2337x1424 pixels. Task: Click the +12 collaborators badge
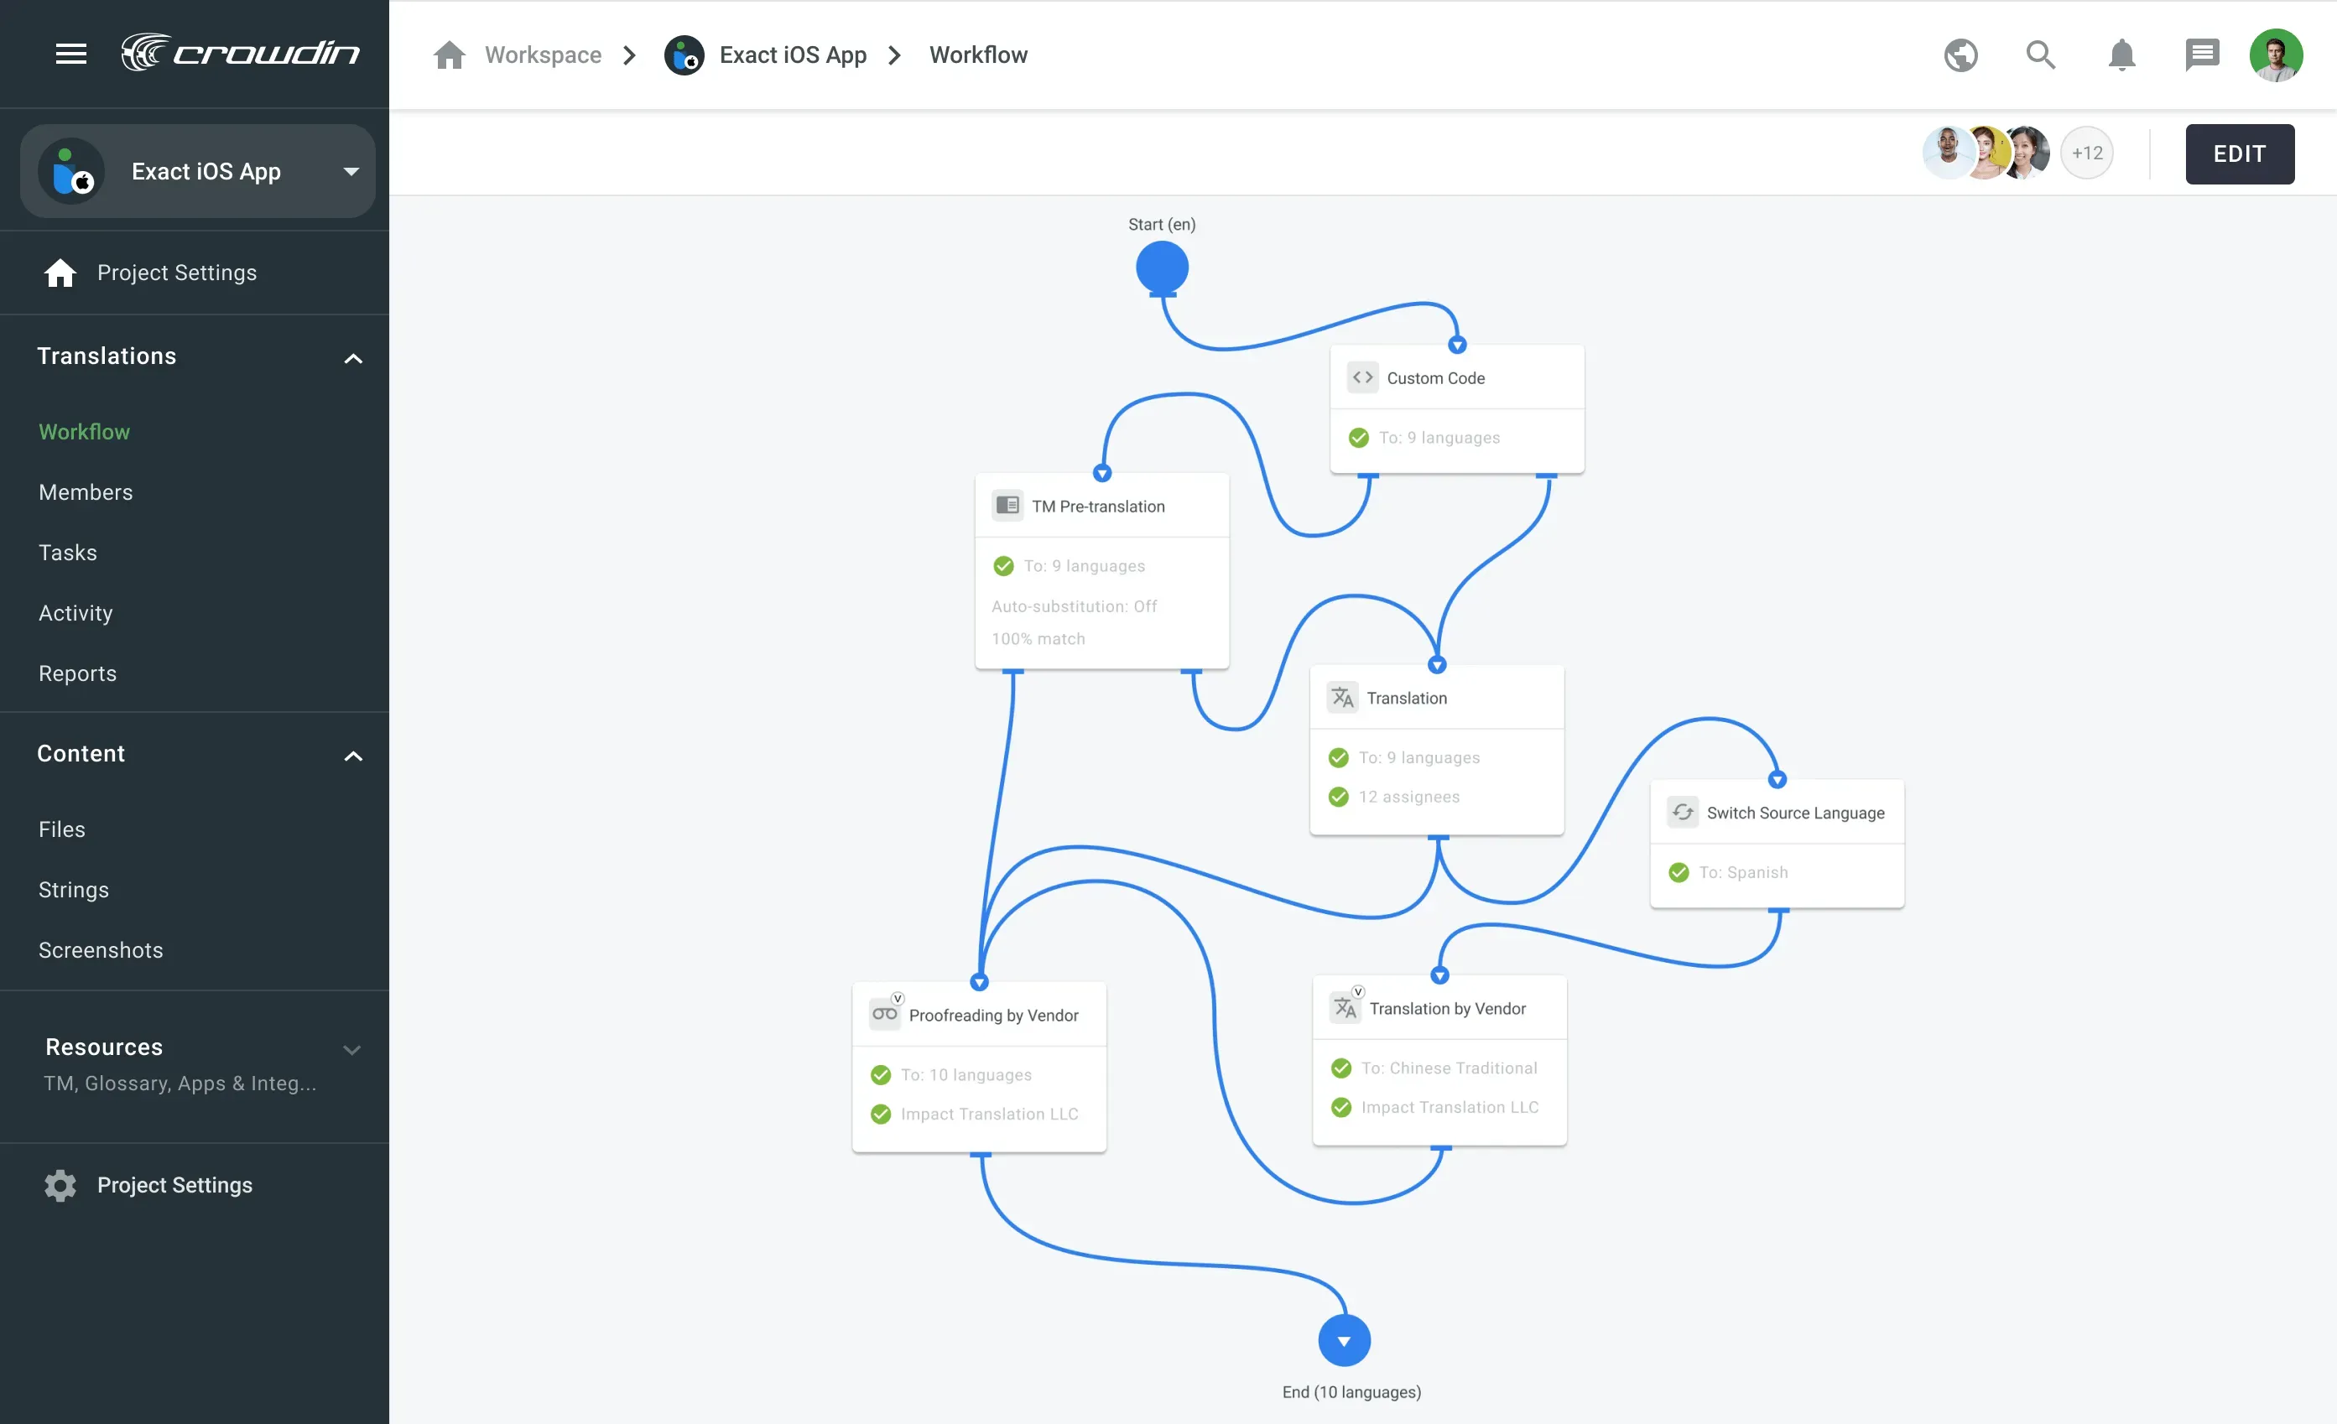click(x=2088, y=153)
